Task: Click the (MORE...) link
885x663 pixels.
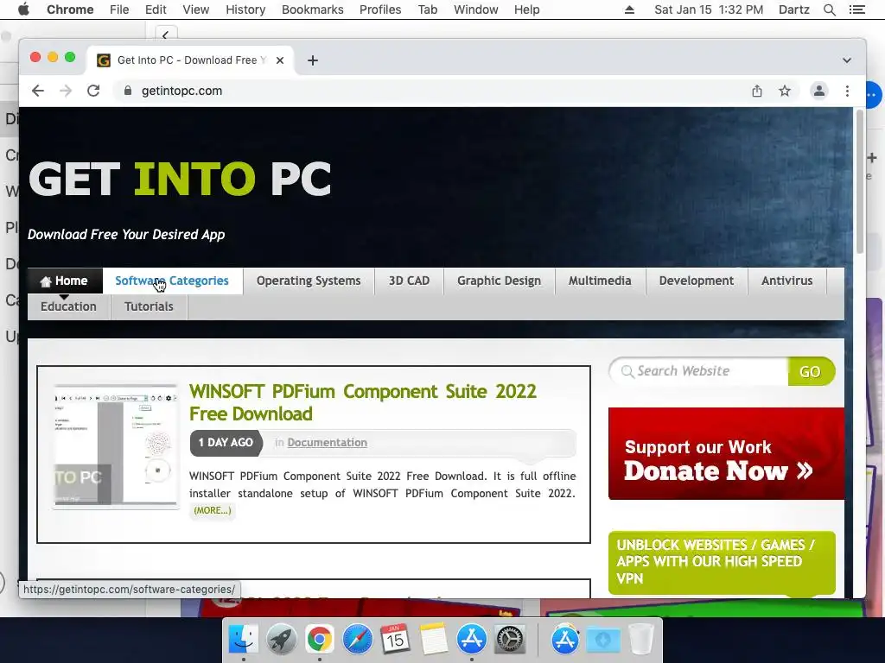Action: pos(213,510)
